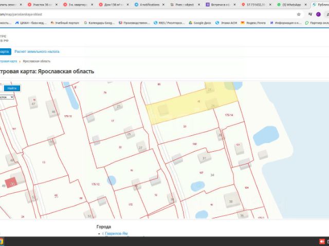Open the Яндекс Почта bookmark
Screen dimensions: 329x246
[253, 23]
